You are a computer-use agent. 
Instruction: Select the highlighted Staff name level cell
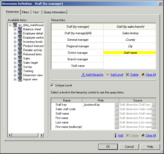(130, 53)
